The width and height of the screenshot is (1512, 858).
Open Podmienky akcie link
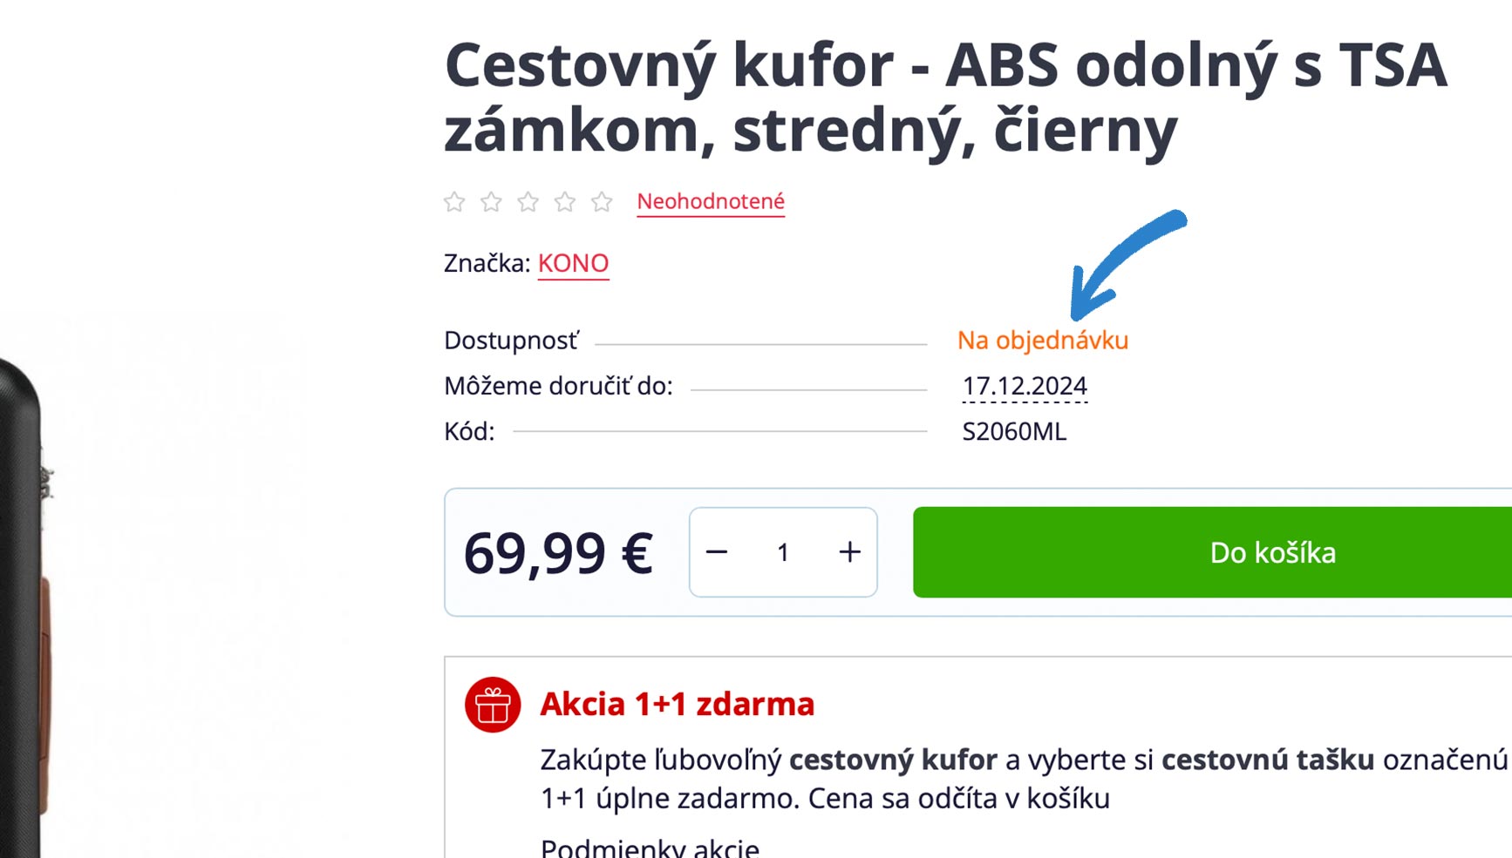point(650,848)
